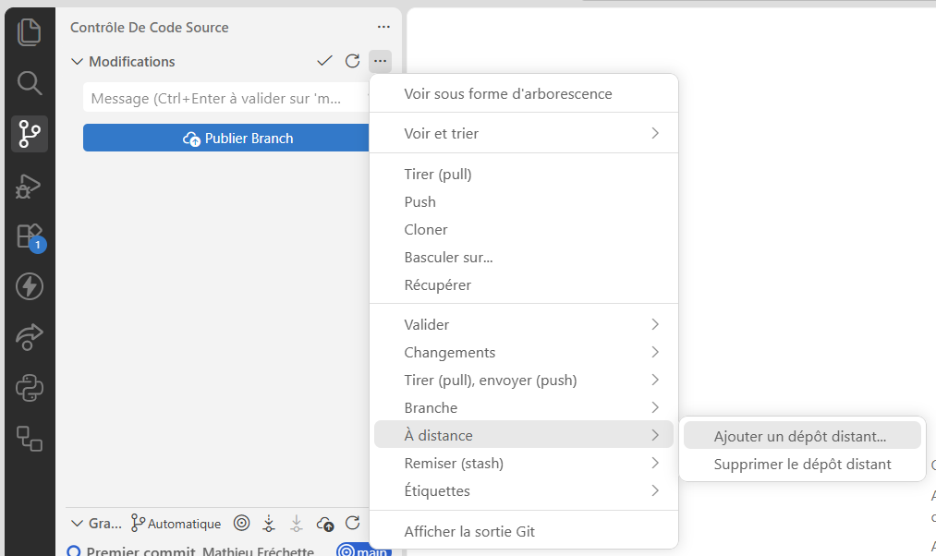The image size is (936, 556).
Task: Select À distance menu entry
Action: point(524,436)
